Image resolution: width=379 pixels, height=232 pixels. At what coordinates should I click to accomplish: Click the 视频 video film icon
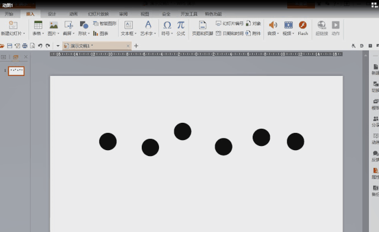click(x=288, y=25)
